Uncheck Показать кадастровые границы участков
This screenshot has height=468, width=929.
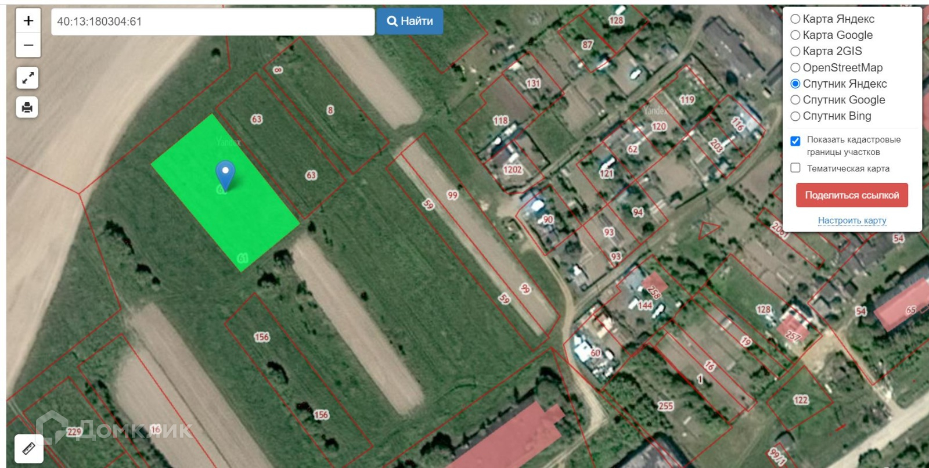[795, 141]
